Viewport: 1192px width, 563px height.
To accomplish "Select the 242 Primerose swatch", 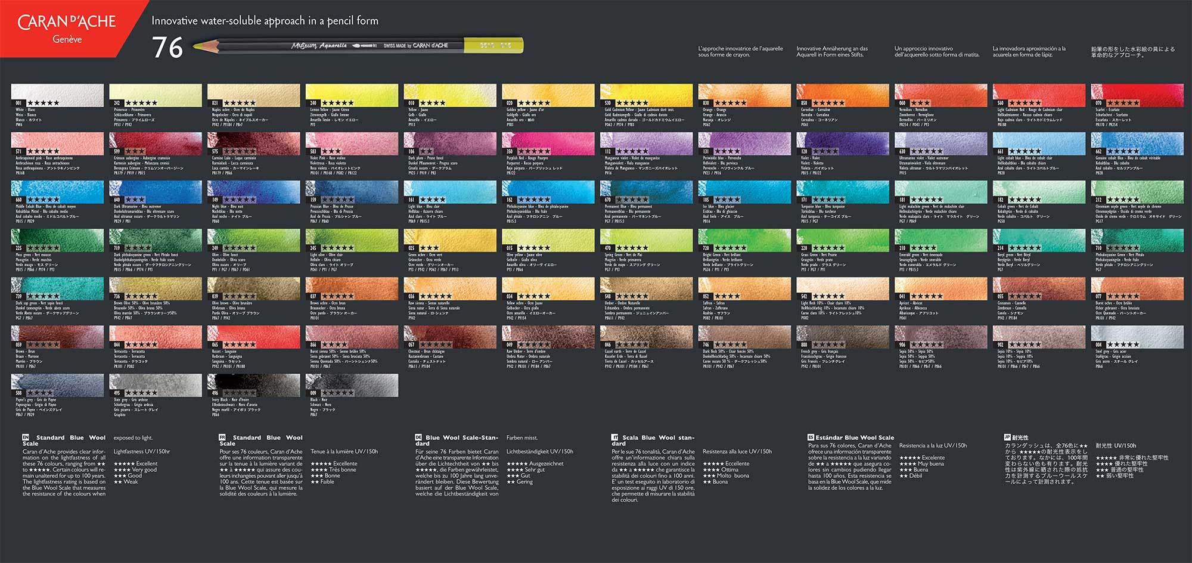I will pyautogui.click(x=156, y=95).
